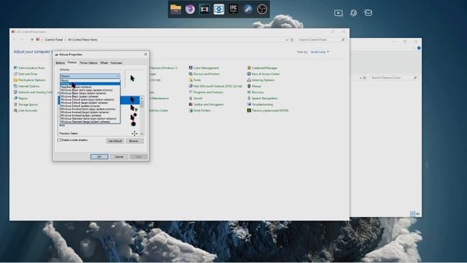Switch to the Wheel tab
The height and width of the screenshot is (263, 467).
click(x=104, y=63)
